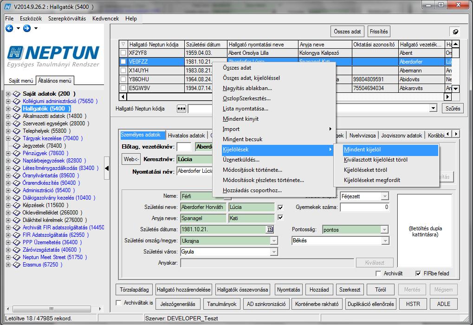This screenshot has height=325, width=473.
Task: Click the Frissítés button
Action: [379, 32]
